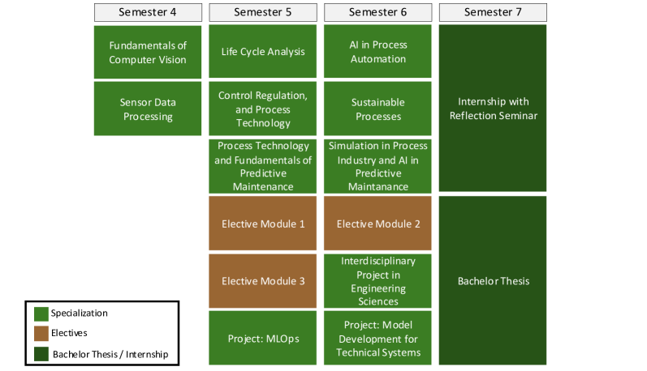The width and height of the screenshot is (647, 371).
Task: Select the Semester 5 header
Action: click(x=262, y=12)
